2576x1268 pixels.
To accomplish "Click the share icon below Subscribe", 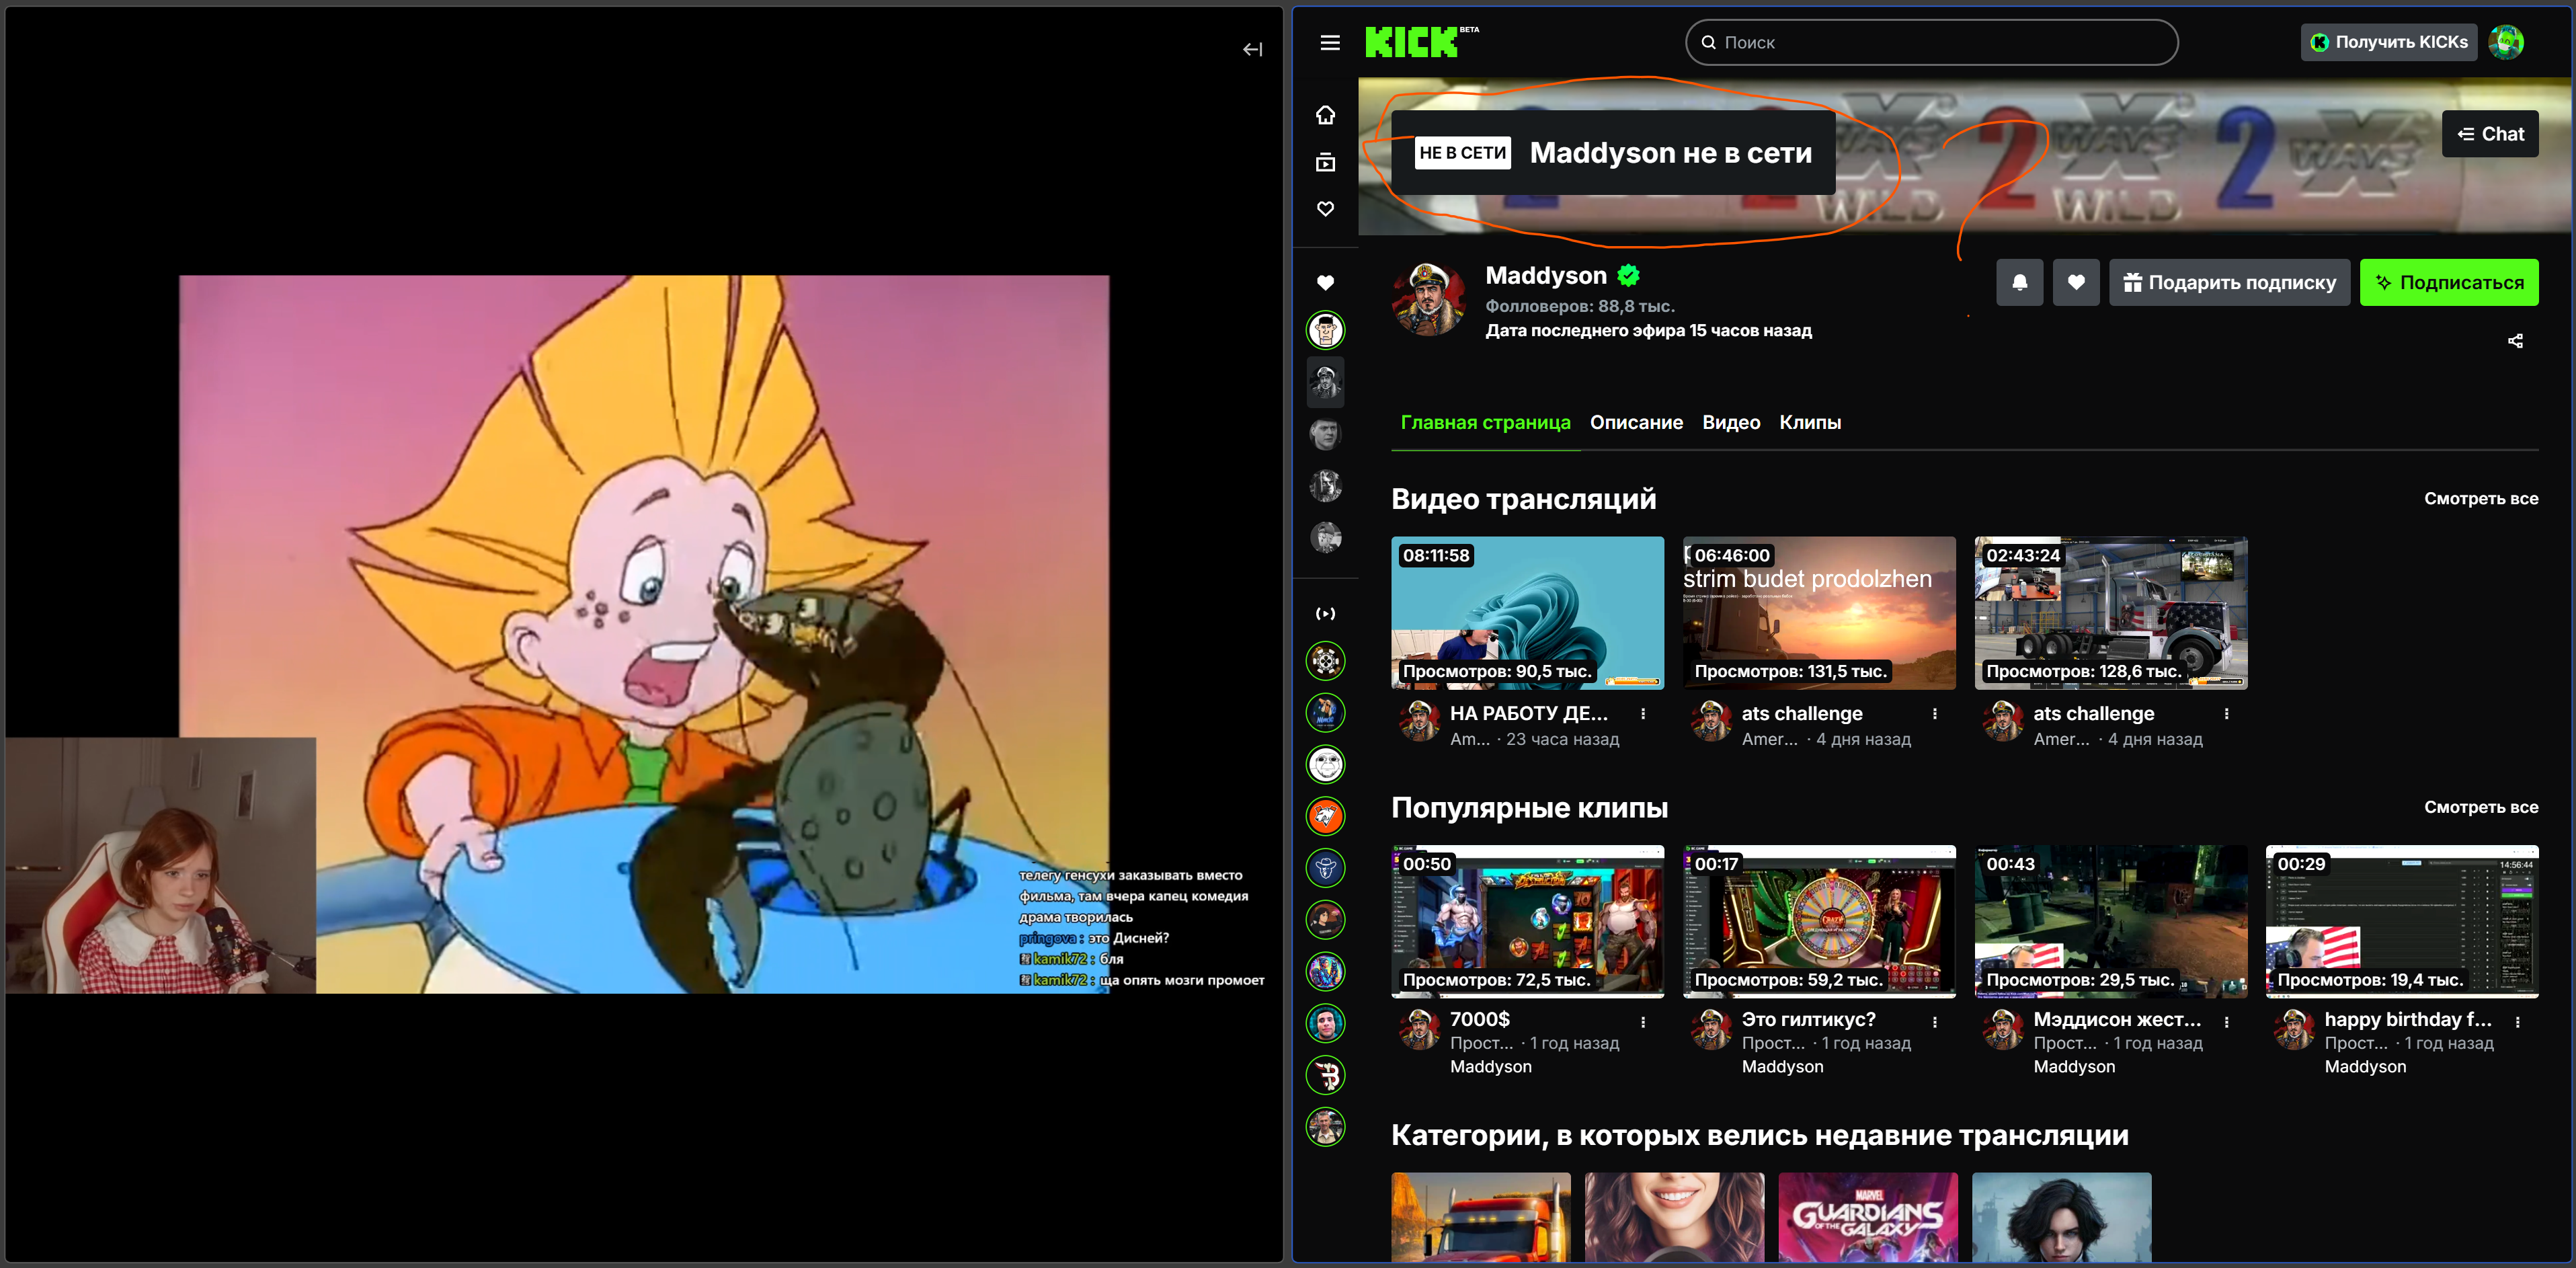I will click(2514, 341).
